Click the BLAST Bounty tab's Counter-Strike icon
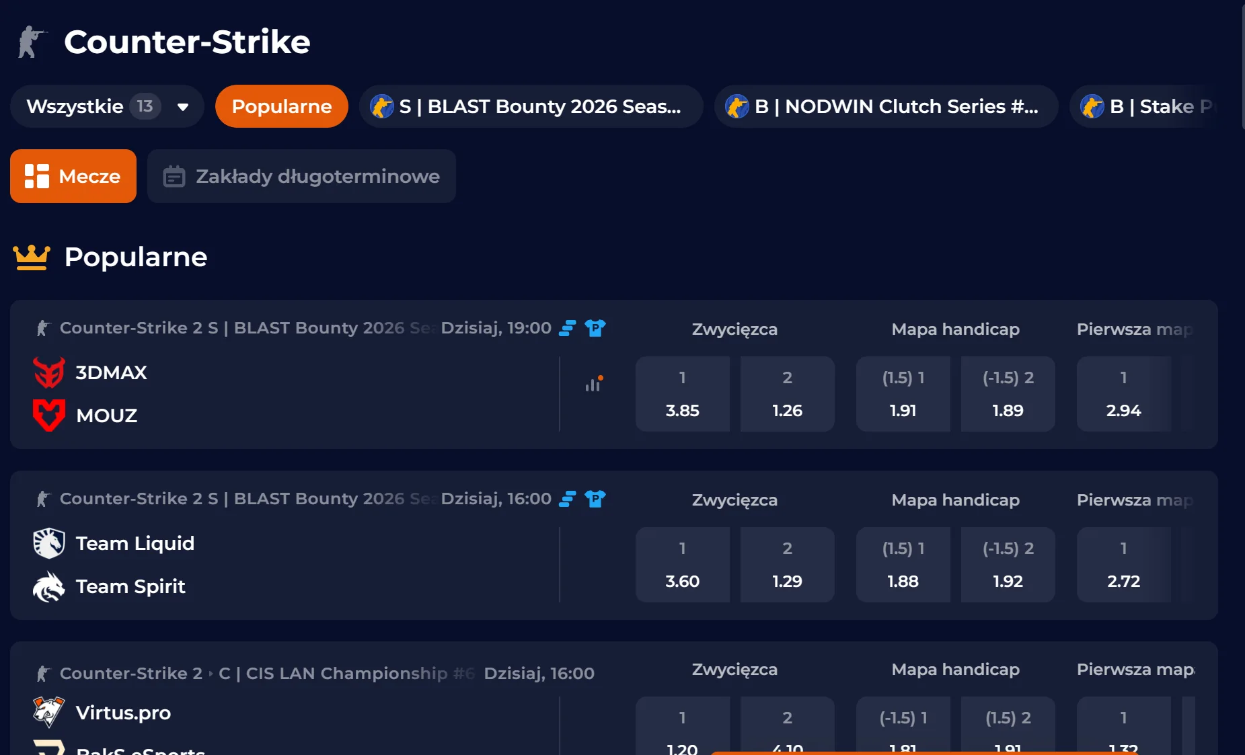The width and height of the screenshot is (1245, 755). [382, 106]
